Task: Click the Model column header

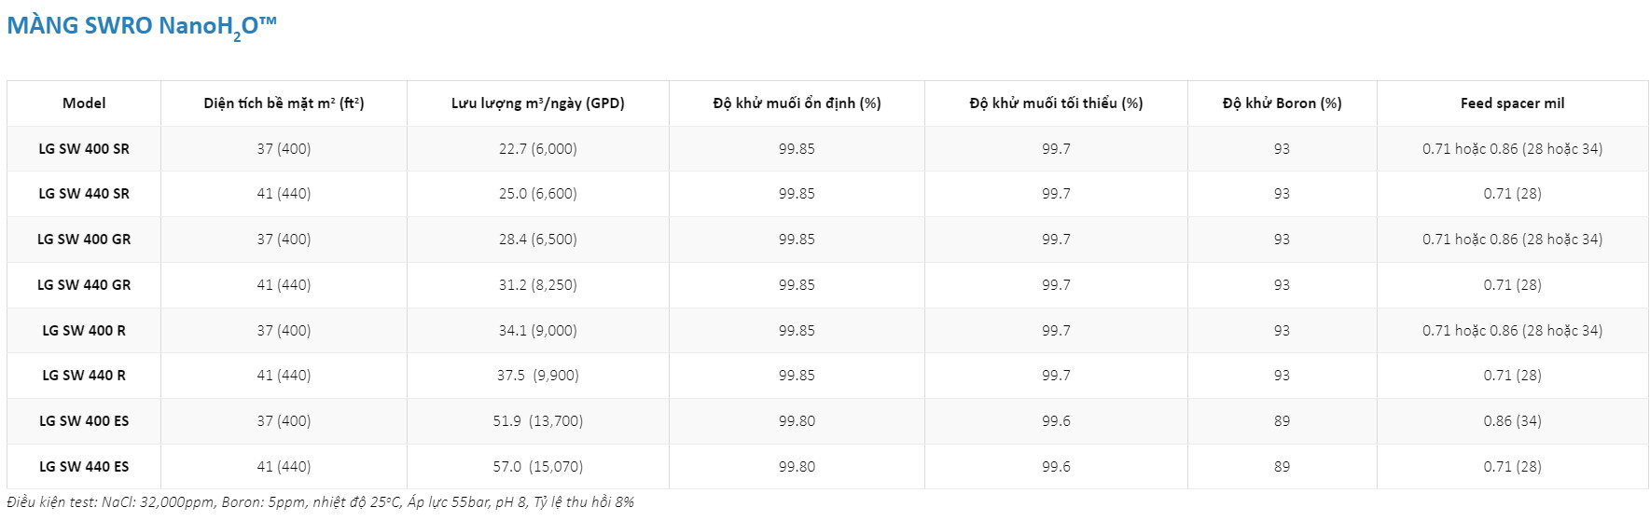Action: click(x=84, y=103)
